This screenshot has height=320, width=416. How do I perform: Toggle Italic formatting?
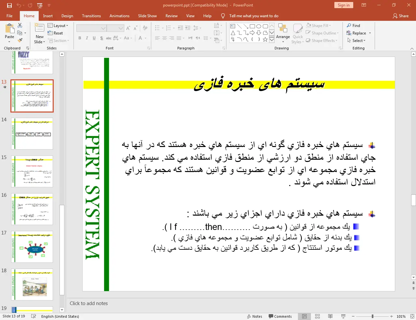tap(87, 38)
